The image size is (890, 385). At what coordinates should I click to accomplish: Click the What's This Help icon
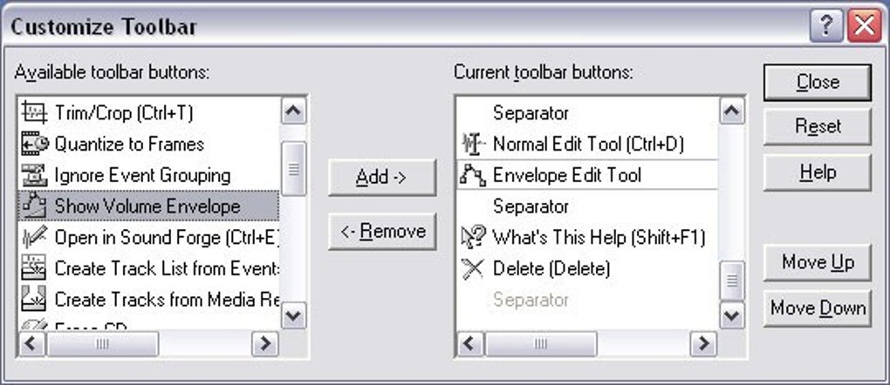point(472,237)
